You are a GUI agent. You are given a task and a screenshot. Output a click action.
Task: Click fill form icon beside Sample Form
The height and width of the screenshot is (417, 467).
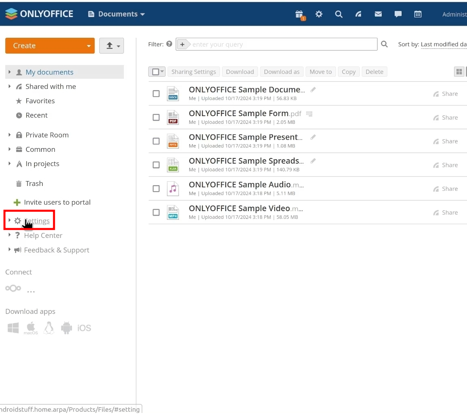tap(309, 113)
